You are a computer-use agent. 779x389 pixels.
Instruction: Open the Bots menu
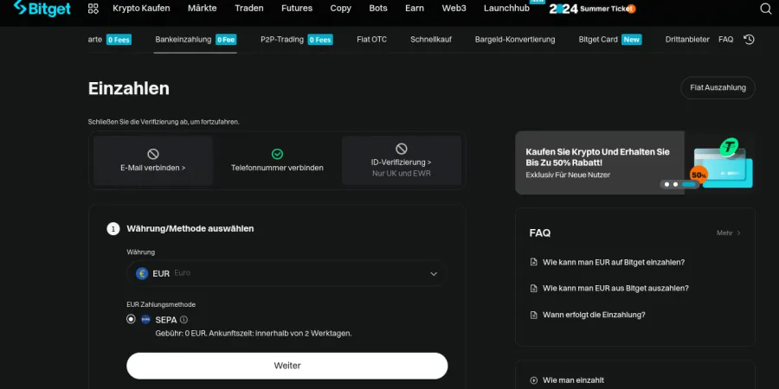(378, 9)
